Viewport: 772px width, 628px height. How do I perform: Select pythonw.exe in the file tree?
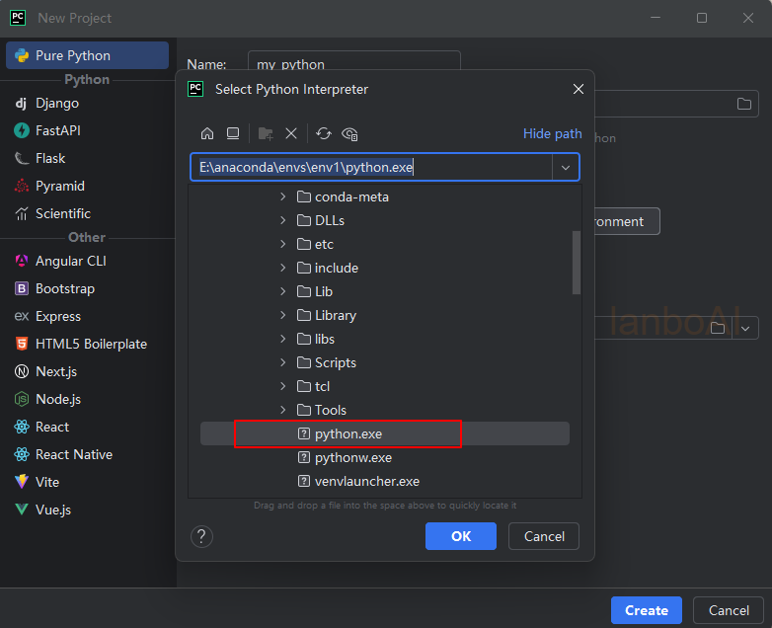353,457
